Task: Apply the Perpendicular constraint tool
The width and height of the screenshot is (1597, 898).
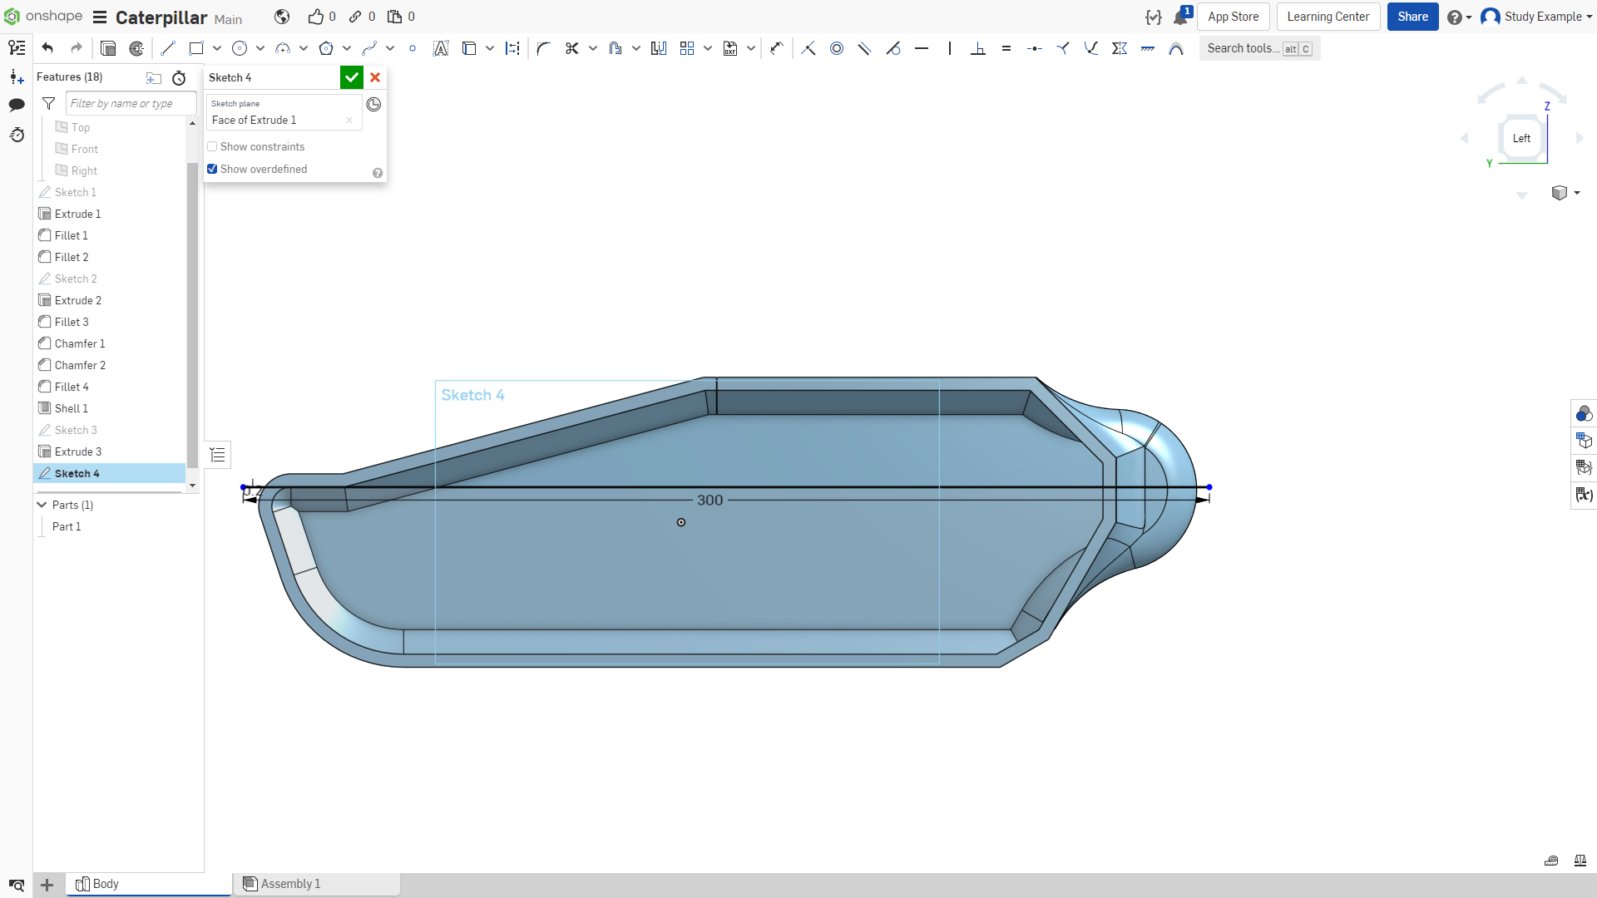Action: [978, 48]
